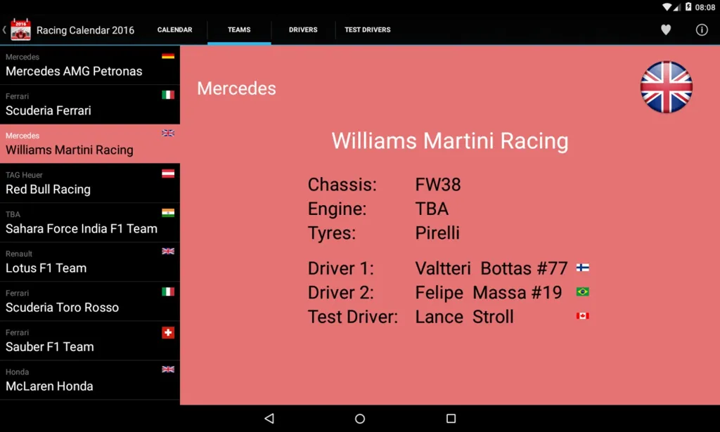Switch to the Teams tab
The image size is (720, 432).
coord(239,30)
